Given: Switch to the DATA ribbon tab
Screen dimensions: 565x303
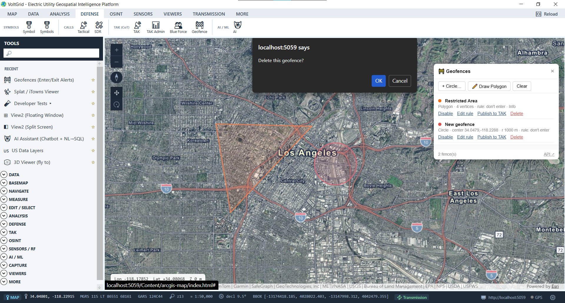Looking at the screenshot, I should 33,14.
